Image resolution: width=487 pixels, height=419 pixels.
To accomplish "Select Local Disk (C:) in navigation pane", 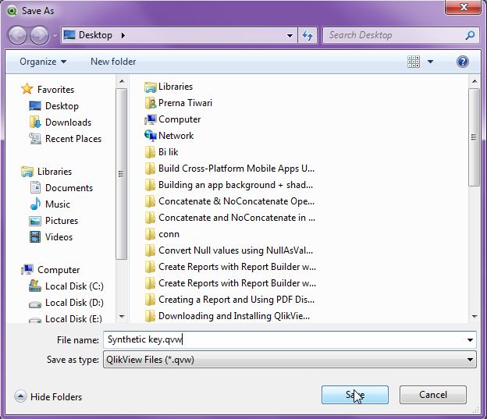I will click(66, 286).
